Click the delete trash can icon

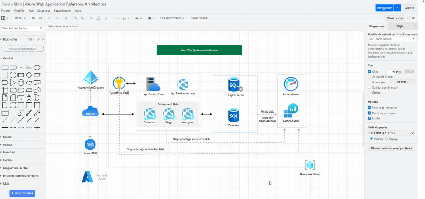pos(66,18)
